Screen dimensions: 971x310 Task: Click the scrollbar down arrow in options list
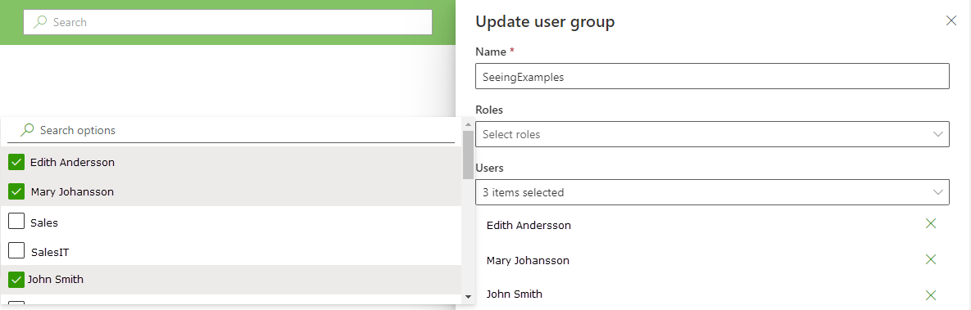468,297
